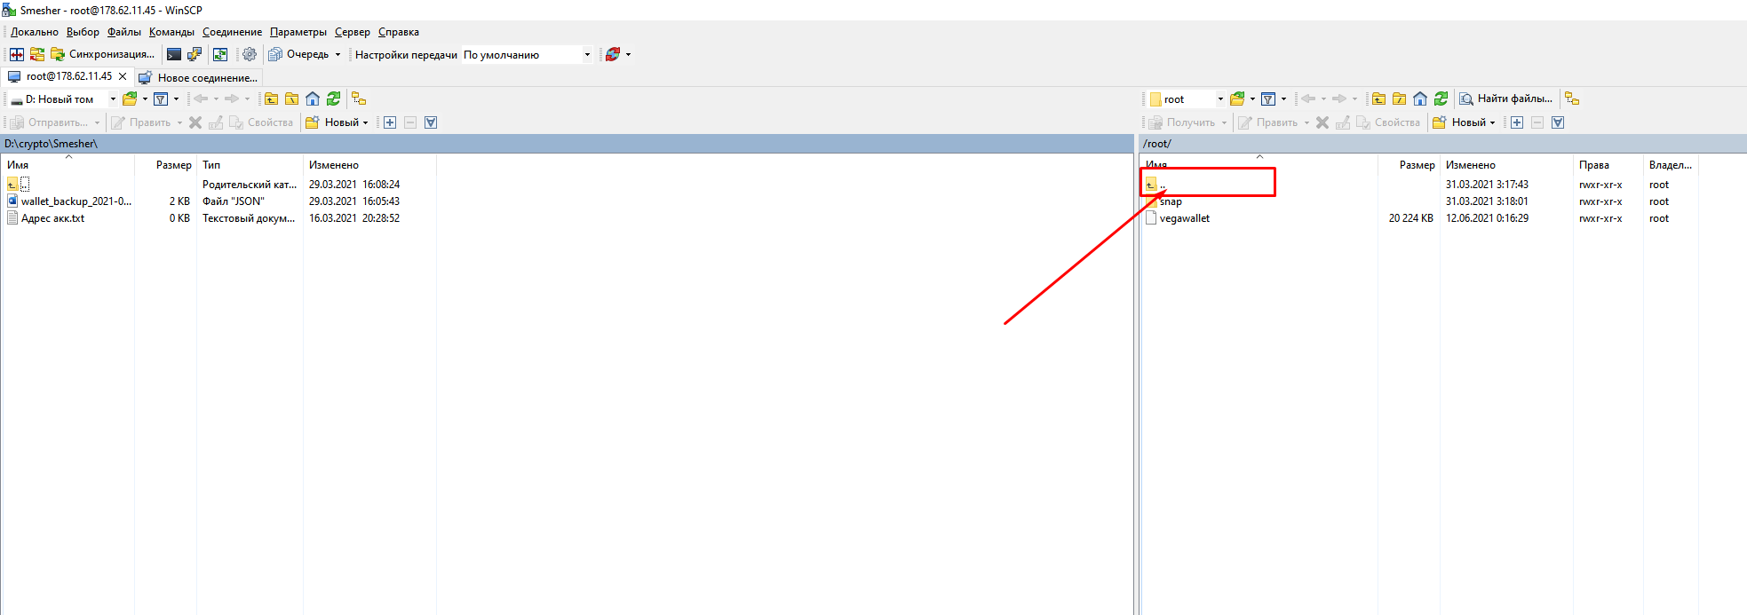Open the Соединение menu
This screenshot has height=615, width=1747.
coord(232,32)
